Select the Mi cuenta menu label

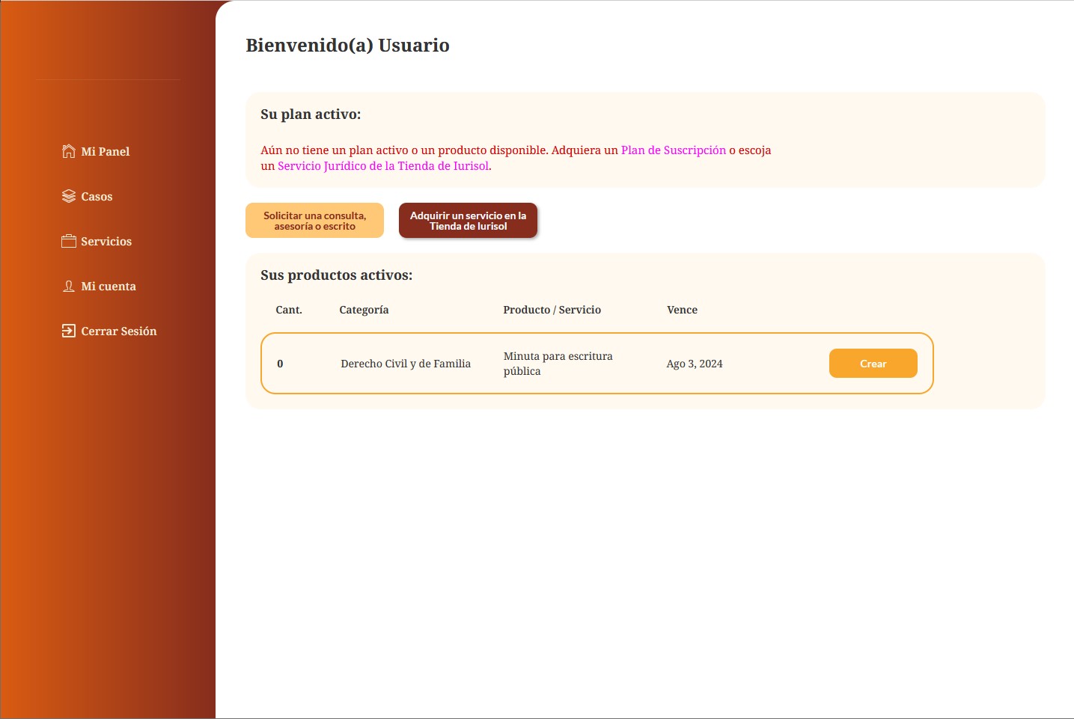click(109, 287)
